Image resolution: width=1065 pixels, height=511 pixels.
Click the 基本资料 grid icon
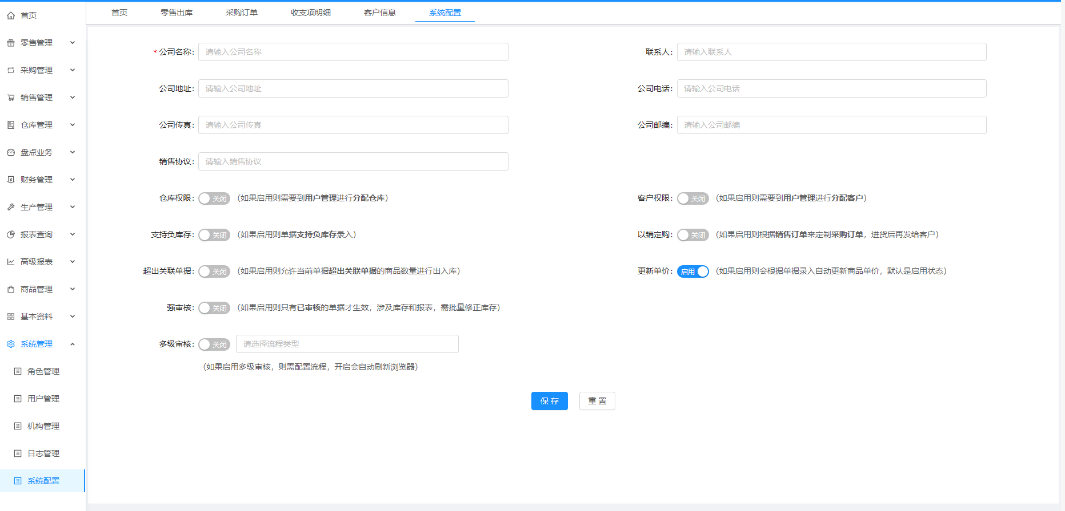11,317
